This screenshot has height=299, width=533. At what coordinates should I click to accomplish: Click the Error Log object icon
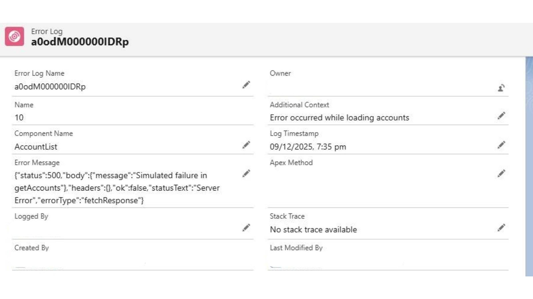14,36
